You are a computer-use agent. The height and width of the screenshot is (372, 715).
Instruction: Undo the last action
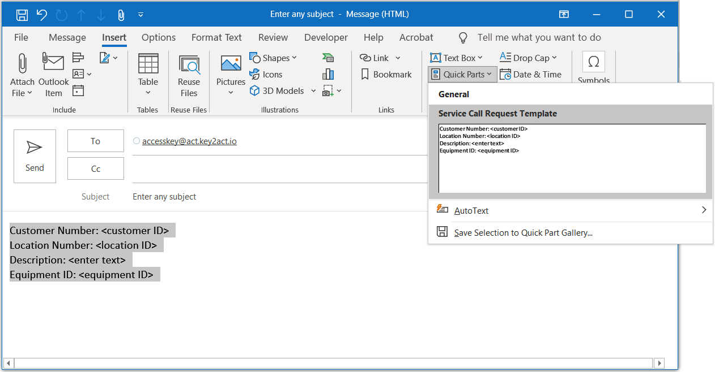click(x=41, y=15)
